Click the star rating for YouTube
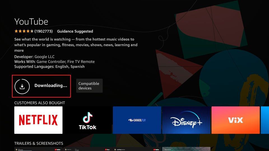This screenshot has width=269, height=151. [24, 31]
